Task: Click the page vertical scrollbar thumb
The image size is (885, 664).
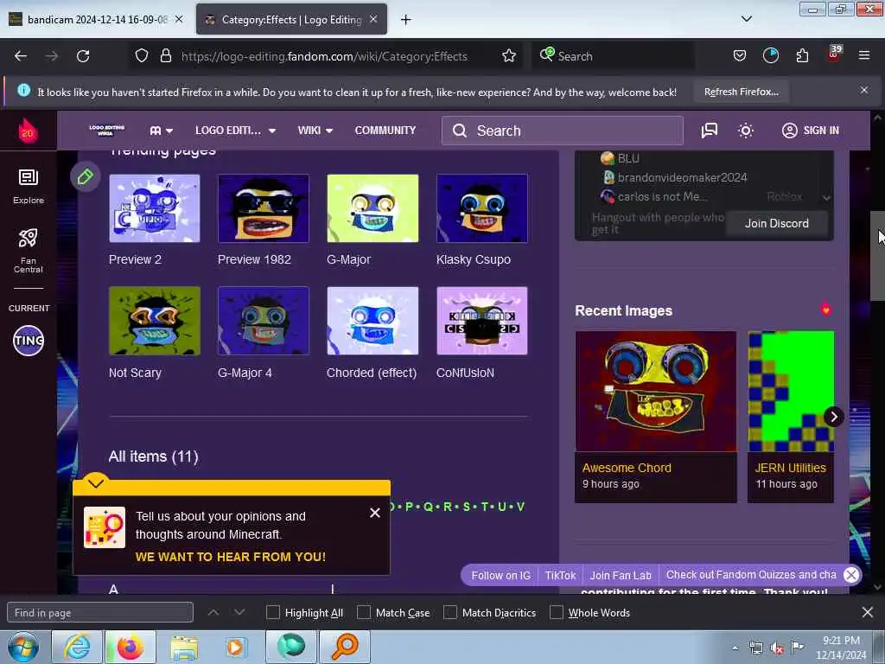Action: click(x=877, y=256)
